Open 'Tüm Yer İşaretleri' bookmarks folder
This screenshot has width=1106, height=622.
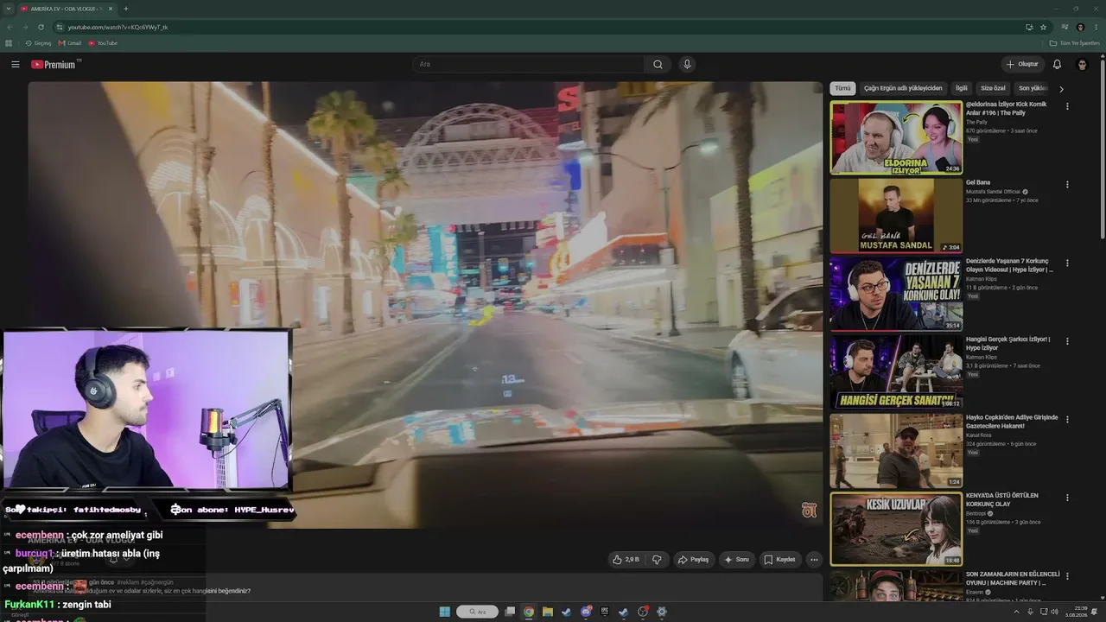(1077, 43)
